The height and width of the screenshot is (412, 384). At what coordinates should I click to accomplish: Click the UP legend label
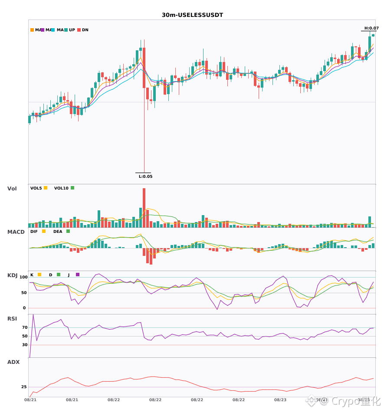[x=72, y=30]
